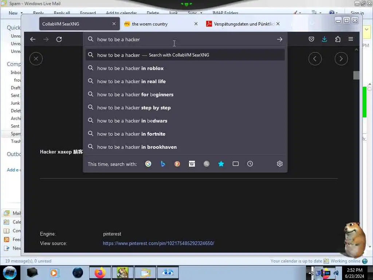The image size is (373, 280).
Task: Select Junk folder in Windows Live Mail
Action: [15, 103]
